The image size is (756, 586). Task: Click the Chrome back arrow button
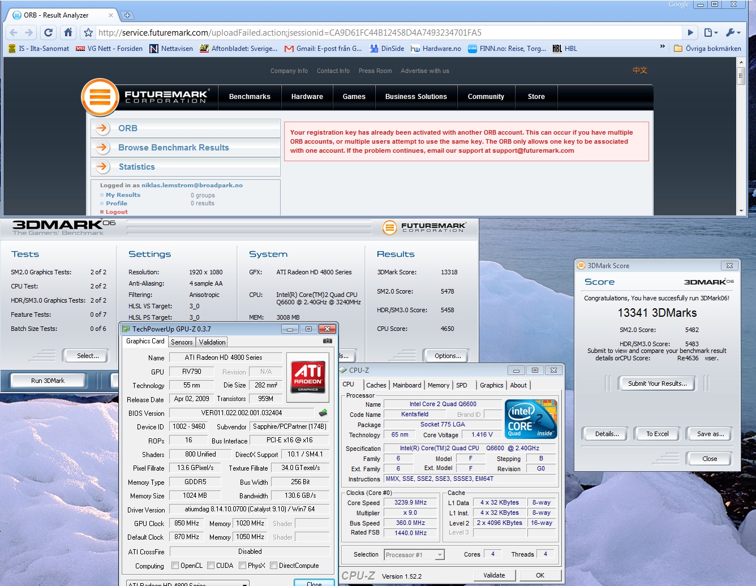point(14,33)
